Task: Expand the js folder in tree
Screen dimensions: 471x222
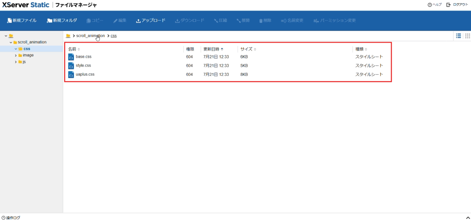Action: (16, 62)
